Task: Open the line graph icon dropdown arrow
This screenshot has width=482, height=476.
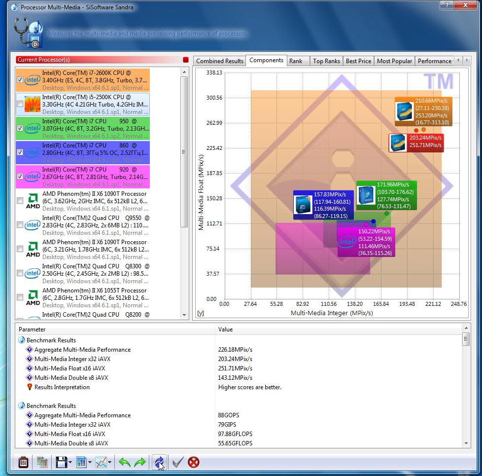Action: [x=109, y=462]
